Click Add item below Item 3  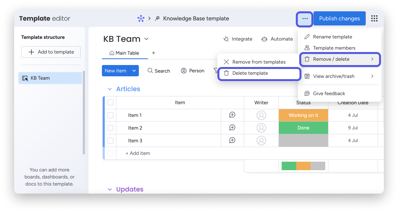click(x=138, y=153)
